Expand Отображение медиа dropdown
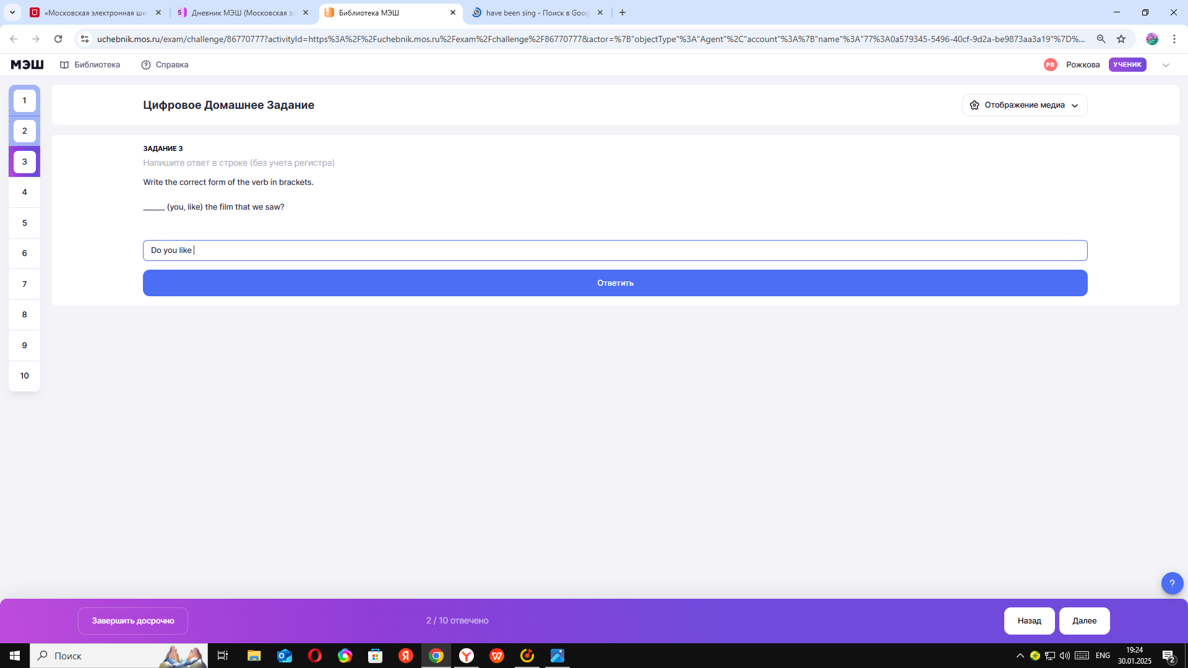1188x668 pixels. coord(1025,105)
